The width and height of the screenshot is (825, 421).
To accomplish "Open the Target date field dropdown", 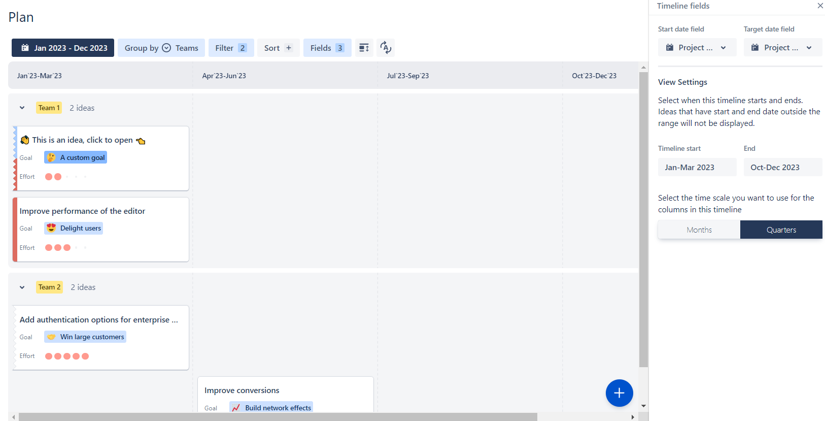I will tap(782, 48).
